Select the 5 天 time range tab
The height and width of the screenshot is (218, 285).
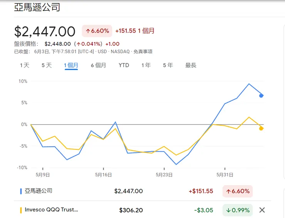47,65
